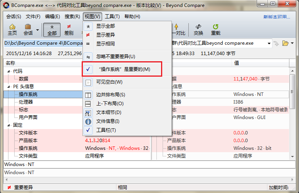Open the 文件(F) menu
Image resolution: width=299 pixels, height=193 pixels.
coord(33,17)
